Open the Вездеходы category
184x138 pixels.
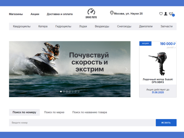coord(102,26)
